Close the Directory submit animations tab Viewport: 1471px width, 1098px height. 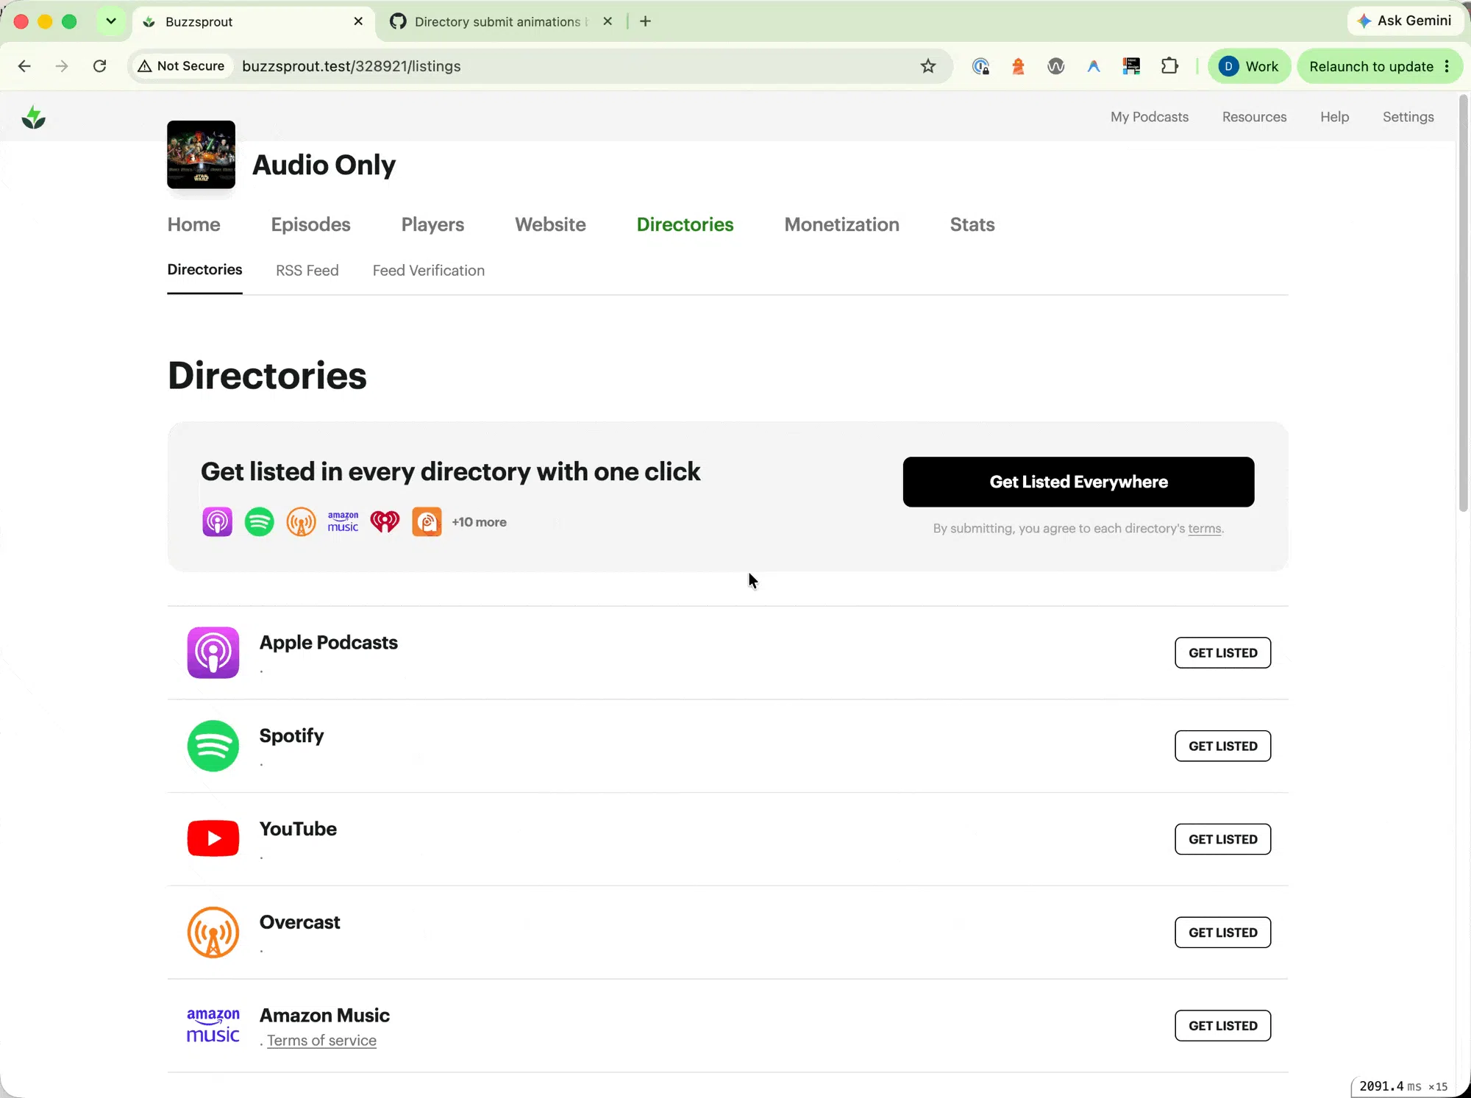(x=608, y=21)
